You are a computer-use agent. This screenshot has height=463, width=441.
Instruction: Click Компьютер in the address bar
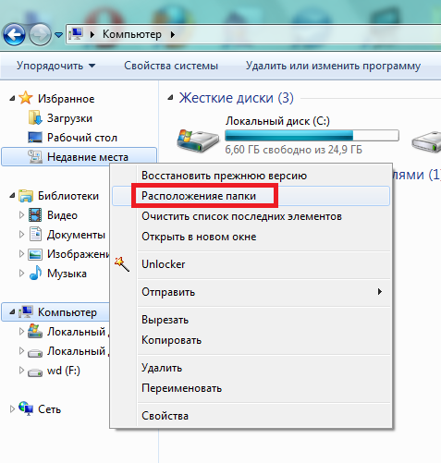pos(132,34)
